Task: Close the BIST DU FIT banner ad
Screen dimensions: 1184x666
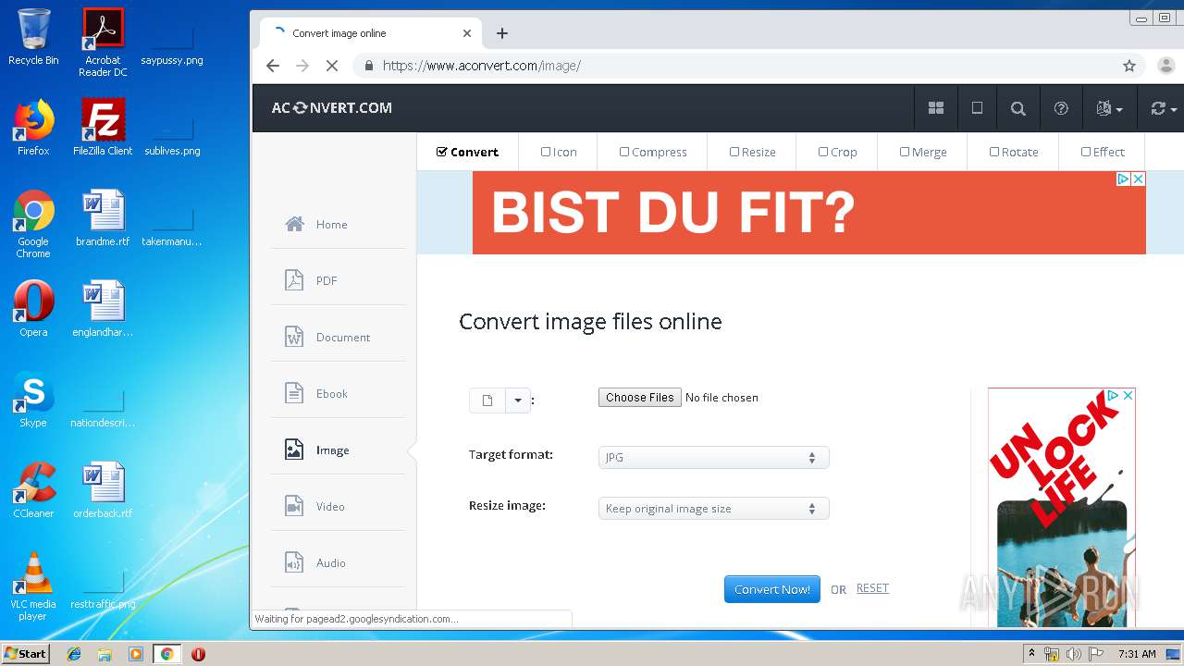Action: [x=1139, y=179]
